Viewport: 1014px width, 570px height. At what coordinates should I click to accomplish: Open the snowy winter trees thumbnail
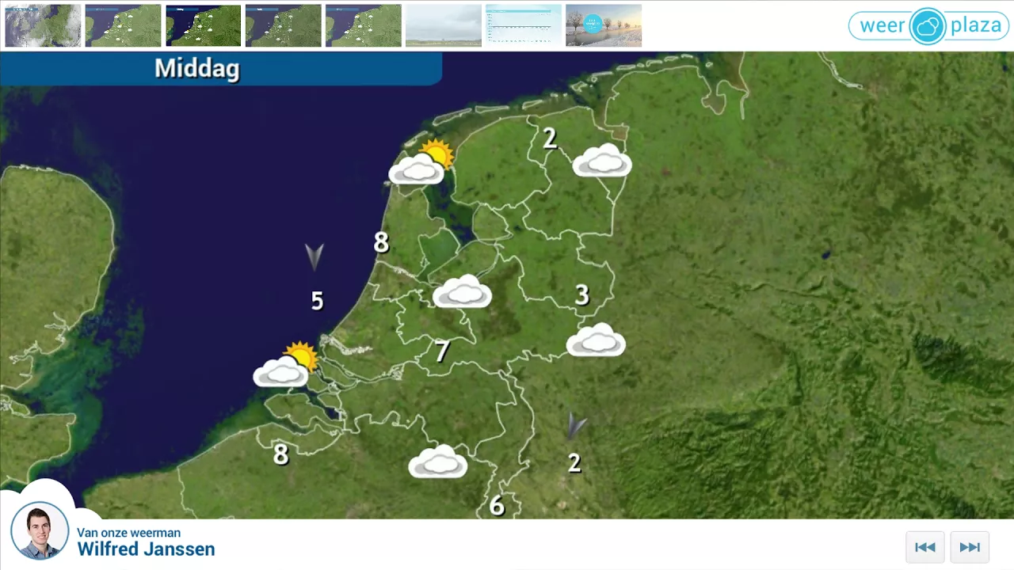click(x=604, y=25)
